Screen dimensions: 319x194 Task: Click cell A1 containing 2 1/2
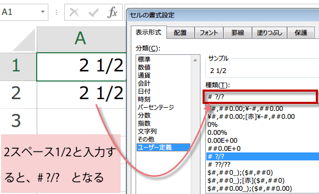point(81,67)
